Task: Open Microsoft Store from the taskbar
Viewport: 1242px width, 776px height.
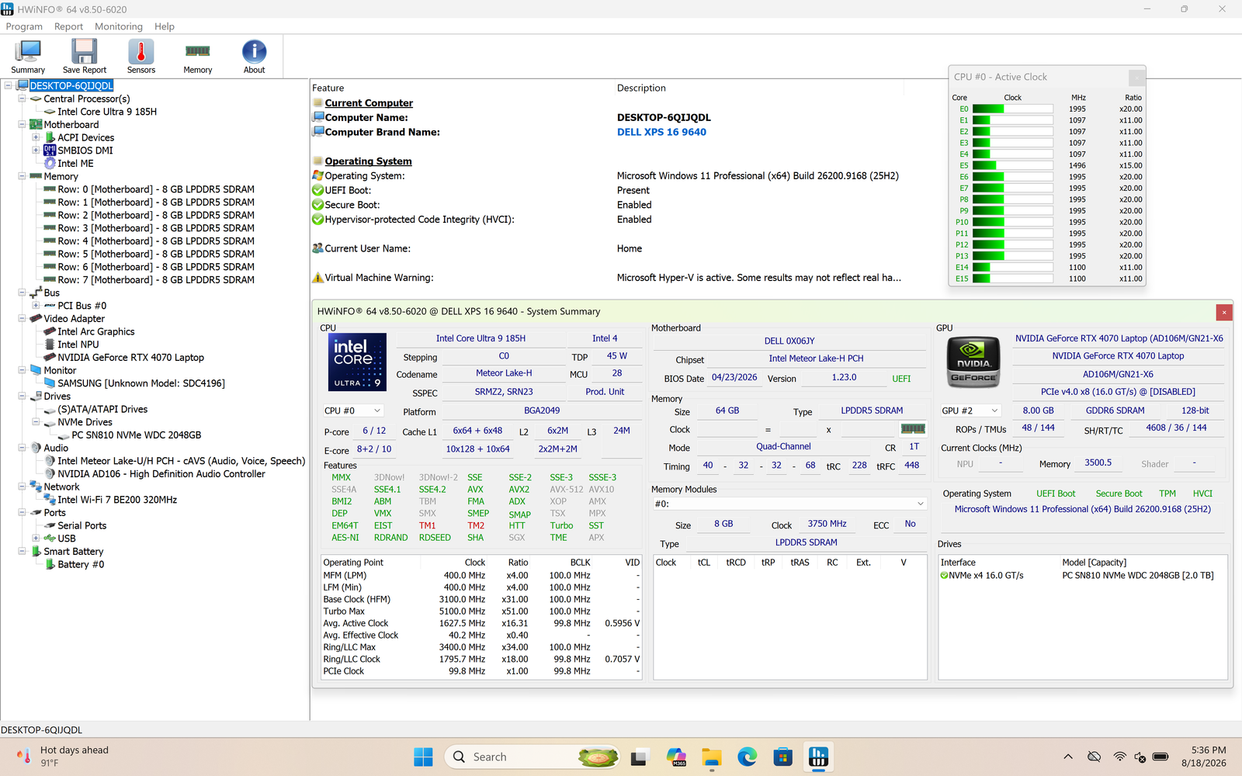Action: pyautogui.click(x=782, y=757)
